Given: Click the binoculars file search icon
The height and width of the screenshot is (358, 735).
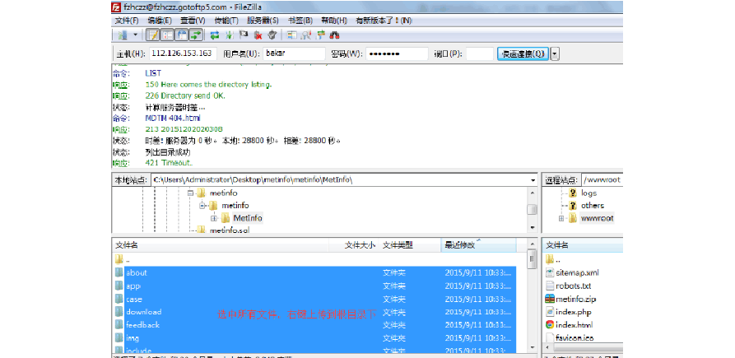Looking at the screenshot, I should [335, 35].
